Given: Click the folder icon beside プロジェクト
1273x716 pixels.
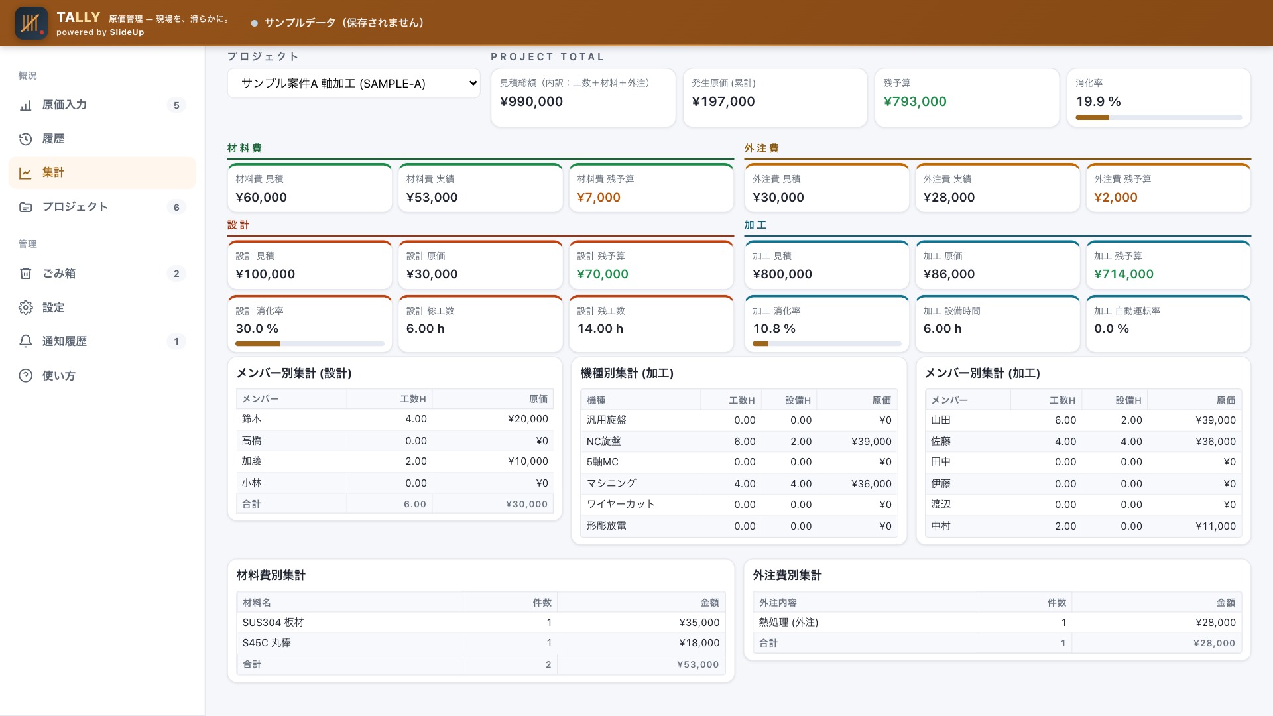Looking at the screenshot, I should pos(25,207).
